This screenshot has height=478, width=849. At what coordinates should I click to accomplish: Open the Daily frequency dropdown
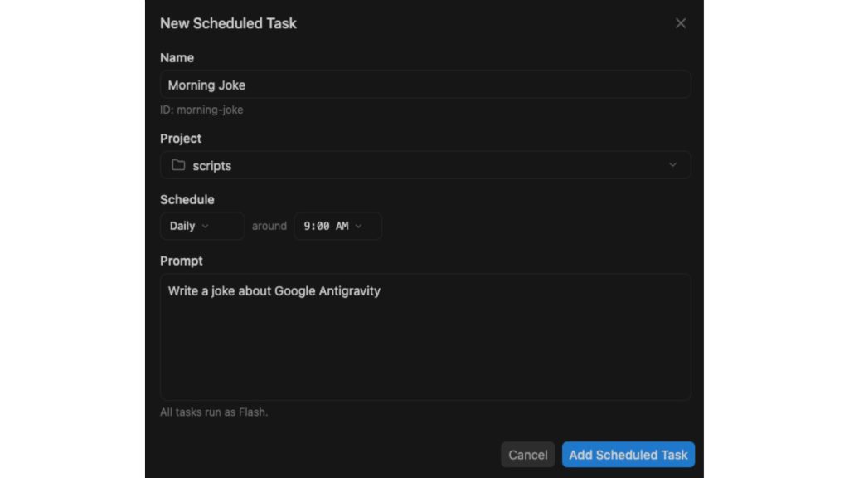coord(202,226)
